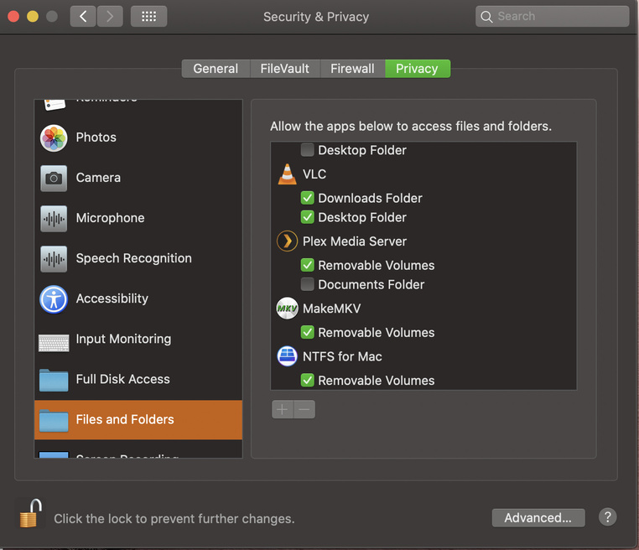Screen dimensions: 639x550
Task: Switch to the General tab
Action: coord(216,69)
